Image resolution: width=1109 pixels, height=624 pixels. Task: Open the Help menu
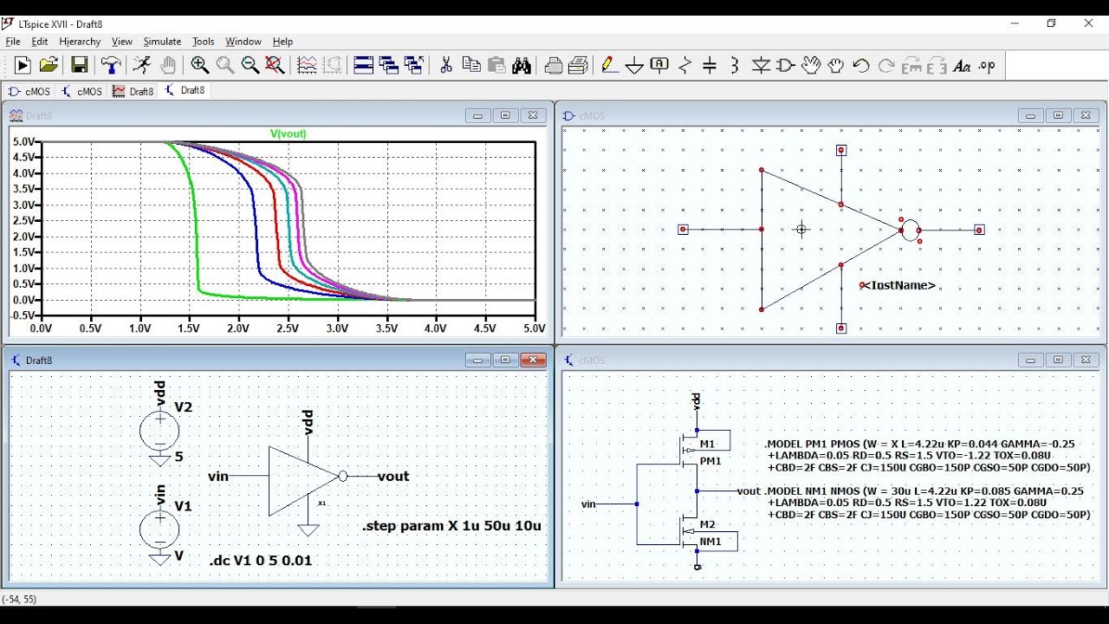point(282,41)
